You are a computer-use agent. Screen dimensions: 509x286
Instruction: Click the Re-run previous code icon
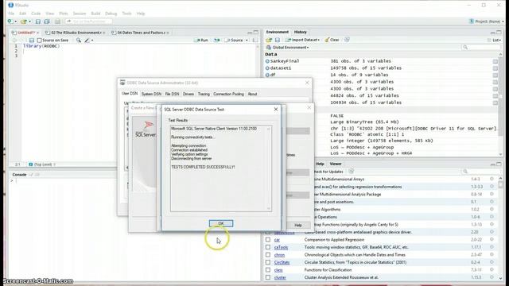pyautogui.click(x=216, y=41)
